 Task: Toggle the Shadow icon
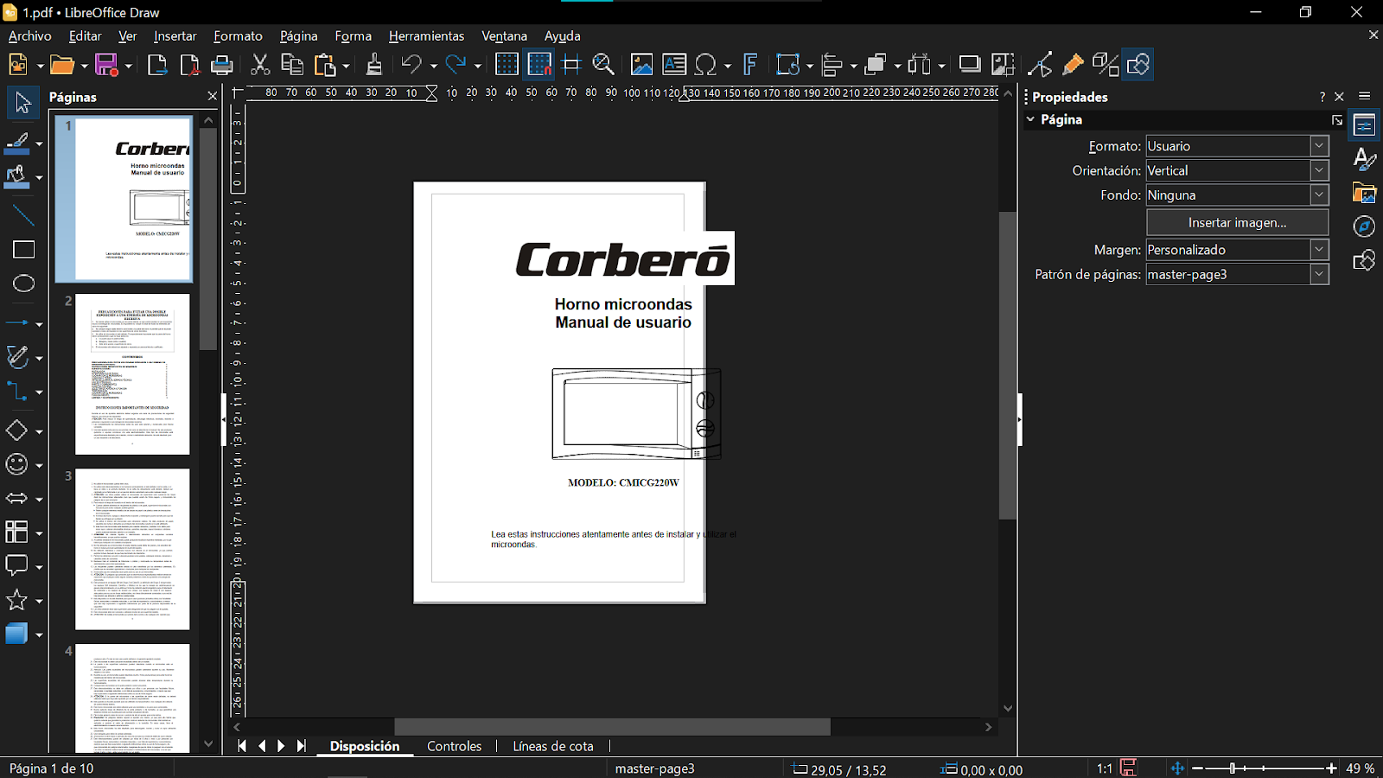970,65
